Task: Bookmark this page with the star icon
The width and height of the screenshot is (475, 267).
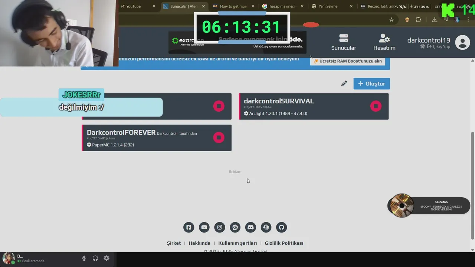Action: 392,20
